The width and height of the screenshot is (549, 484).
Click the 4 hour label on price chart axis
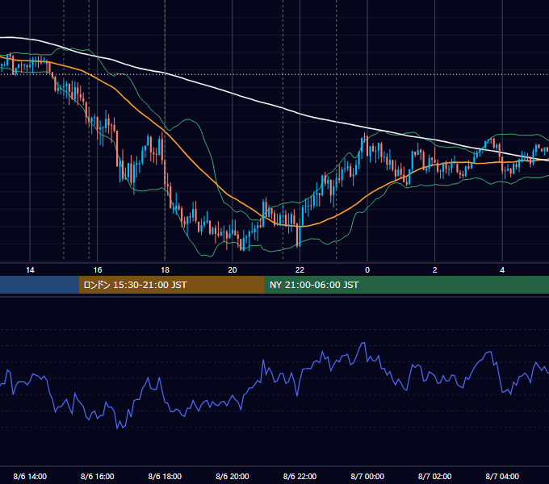tap(502, 270)
